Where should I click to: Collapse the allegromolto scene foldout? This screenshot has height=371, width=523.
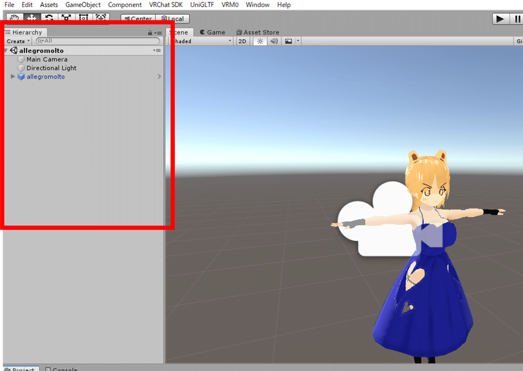(x=5, y=51)
